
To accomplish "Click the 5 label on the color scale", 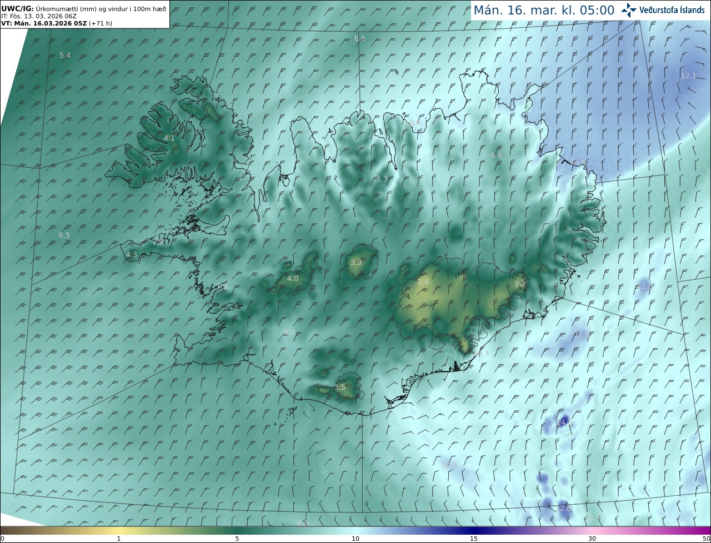I will point(237,539).
